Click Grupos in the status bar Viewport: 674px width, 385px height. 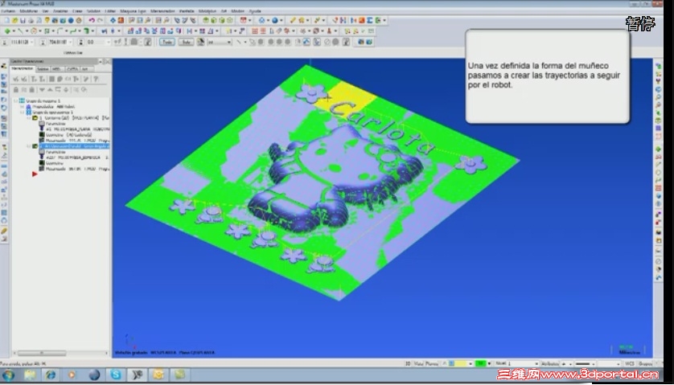(645, 363)
